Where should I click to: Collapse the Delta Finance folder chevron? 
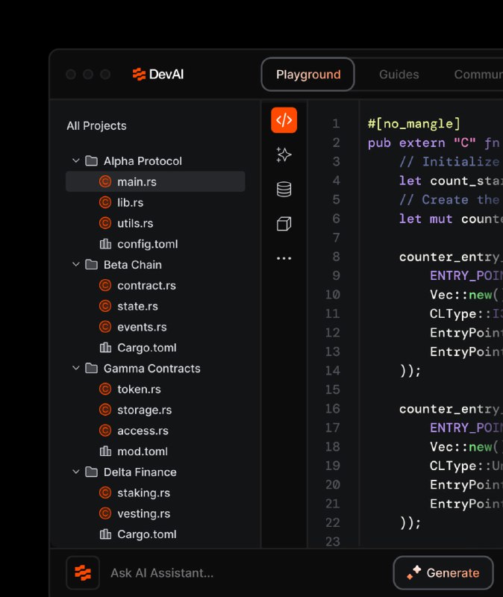click(76, 472)
